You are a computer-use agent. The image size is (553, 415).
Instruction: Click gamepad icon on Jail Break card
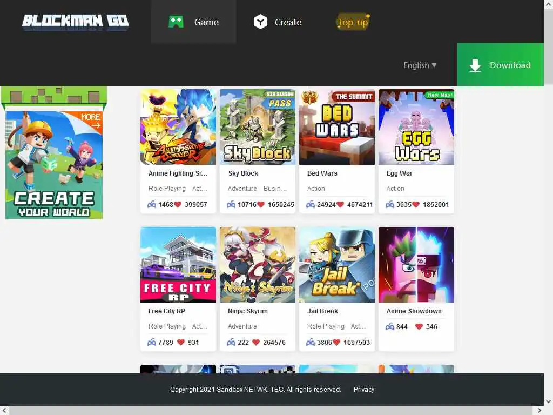click(x=311, y=342)
